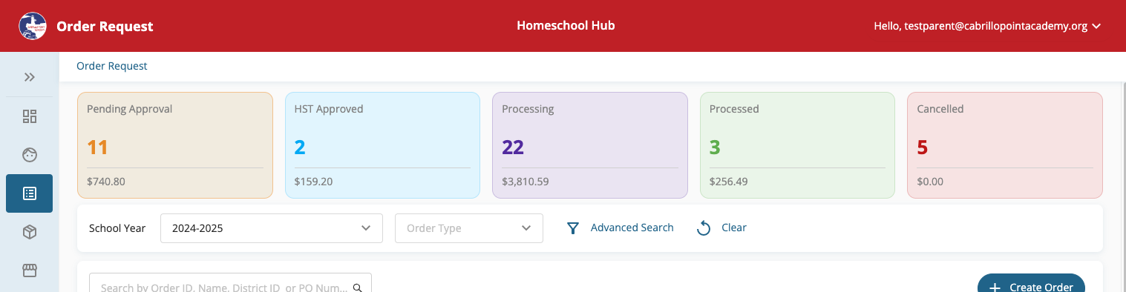This screenshot has height=292, width=1126.
Task: Select the Processing status card
Action: click(x=590, y=145)
